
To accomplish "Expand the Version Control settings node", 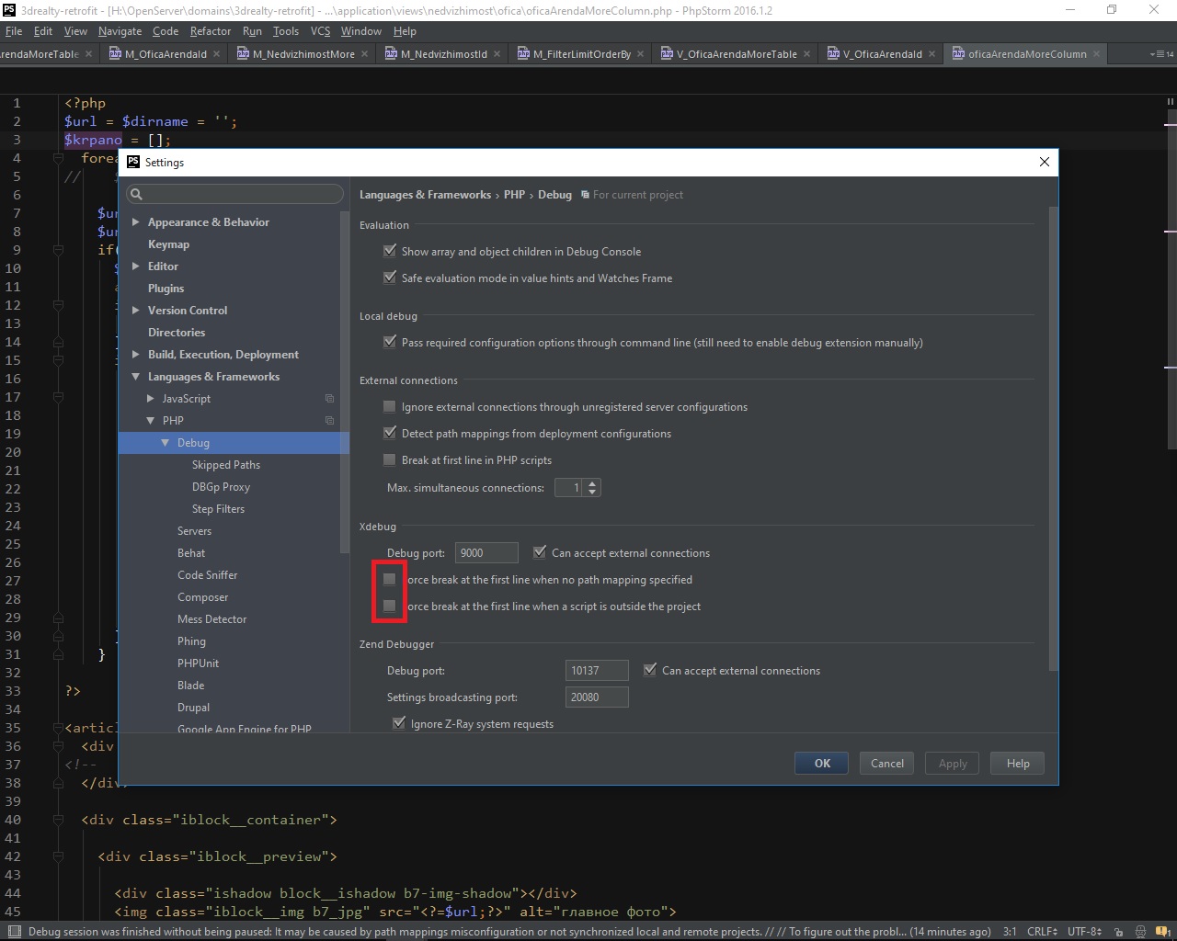I will [x=136, y=311].
